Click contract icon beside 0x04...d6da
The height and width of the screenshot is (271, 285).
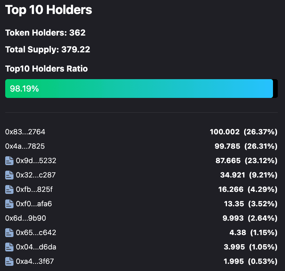9,247
